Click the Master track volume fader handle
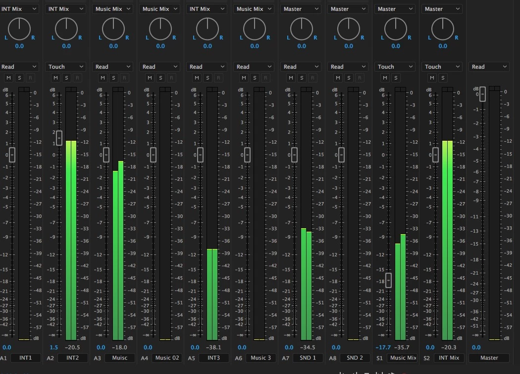 tap(482, 94)
